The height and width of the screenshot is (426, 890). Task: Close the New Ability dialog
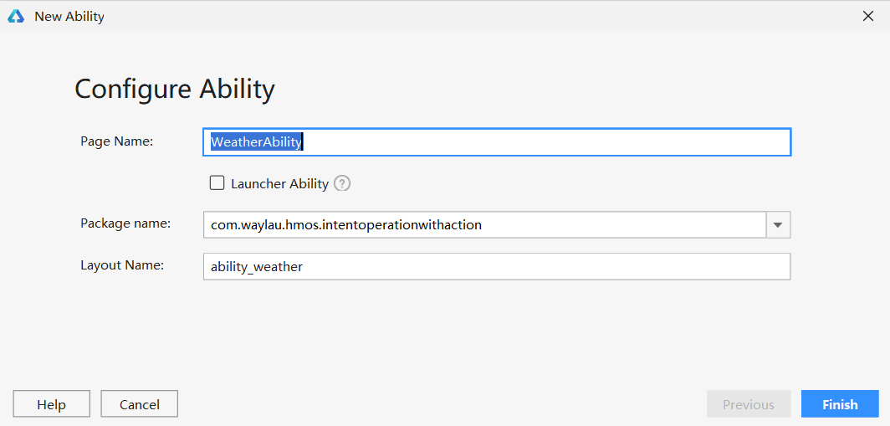click(867, 16)
